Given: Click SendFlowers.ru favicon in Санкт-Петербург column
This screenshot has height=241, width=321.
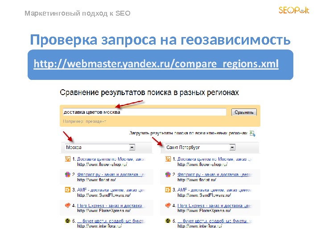Looking at the screenshot, I should point(168,190).
